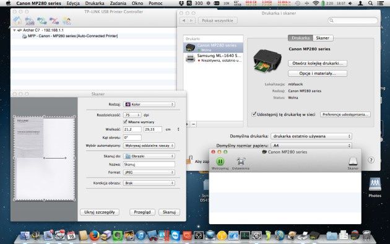This screenshot has width=390, height=244.
Task: Select MFP Canon MP280 Auto-Connected Printer row
Action: pyautogui.click(x=93, y=36)
